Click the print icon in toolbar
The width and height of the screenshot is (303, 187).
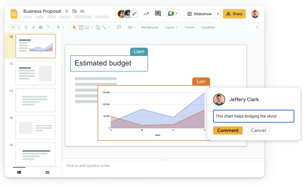41,27
